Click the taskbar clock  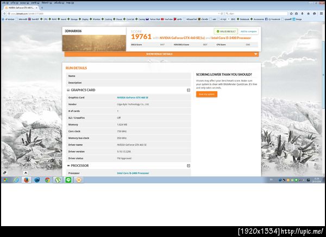317,180
